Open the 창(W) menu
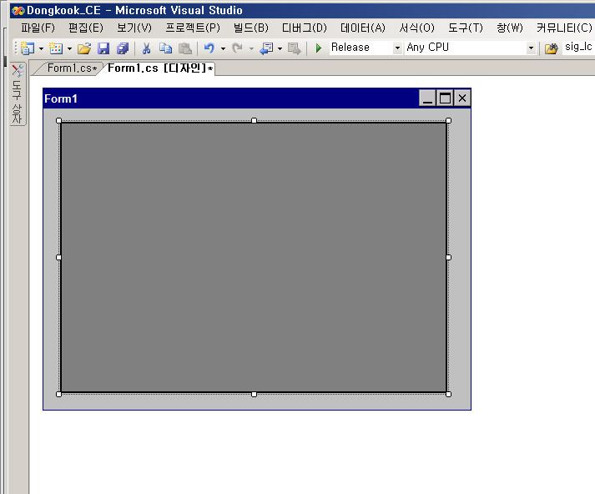 (x=510, y=28)
